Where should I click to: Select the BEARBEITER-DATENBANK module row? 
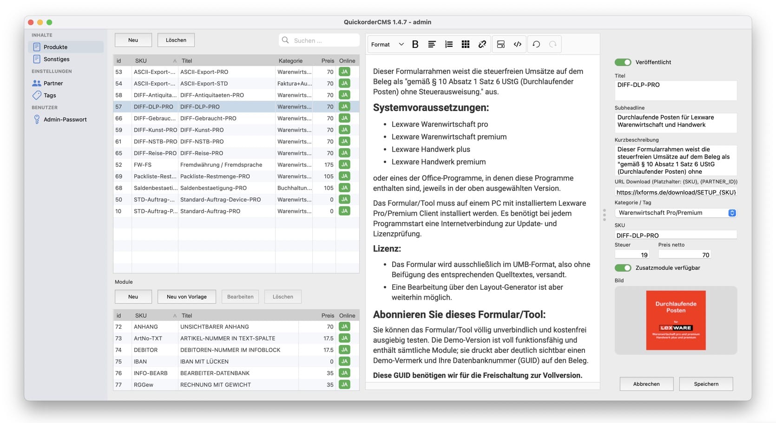236,373
